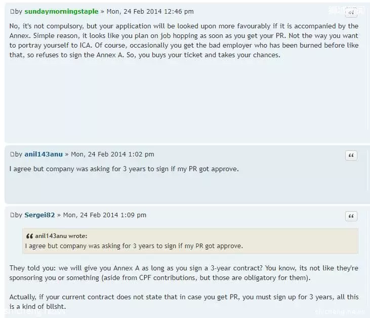The image size is (370, 318).
Task: Open anil143anu's user profile
Action: click(x=44, y=154)
